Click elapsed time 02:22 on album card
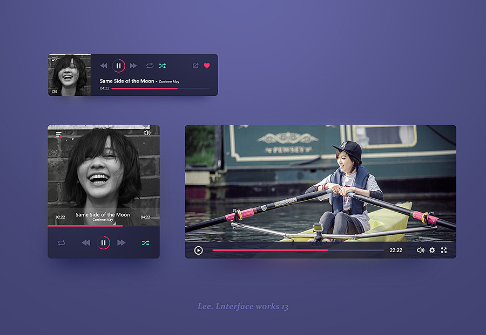Image resolution: width=486 pixels, height=335 pixels. coord(60,217)
